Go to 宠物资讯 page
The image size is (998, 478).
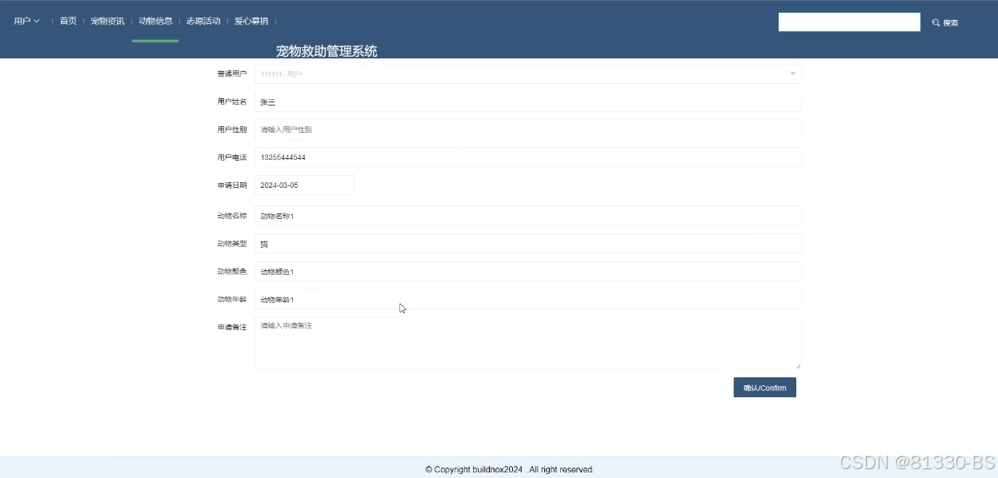[107, 21]
